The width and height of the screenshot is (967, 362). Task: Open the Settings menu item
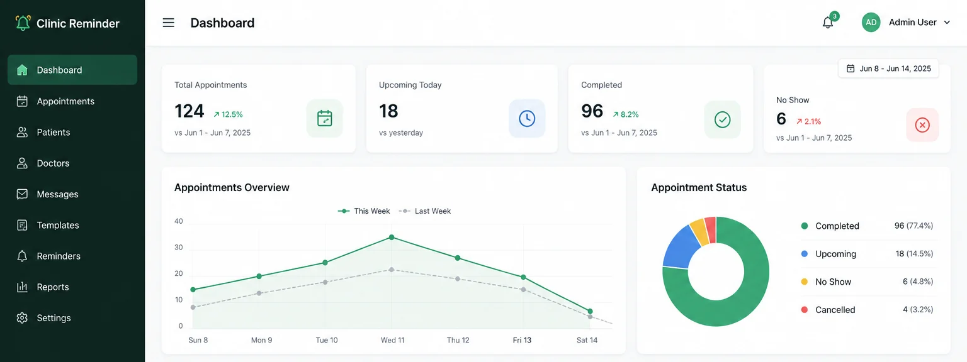[x=72, y=318]
